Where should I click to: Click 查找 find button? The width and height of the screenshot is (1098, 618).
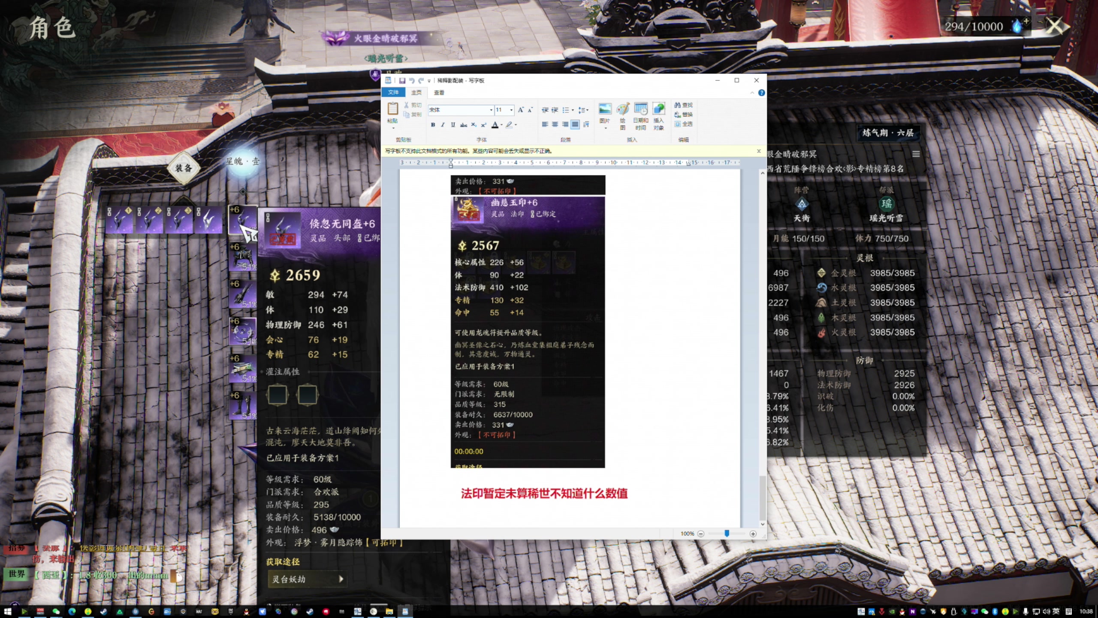tap(683, 105)
